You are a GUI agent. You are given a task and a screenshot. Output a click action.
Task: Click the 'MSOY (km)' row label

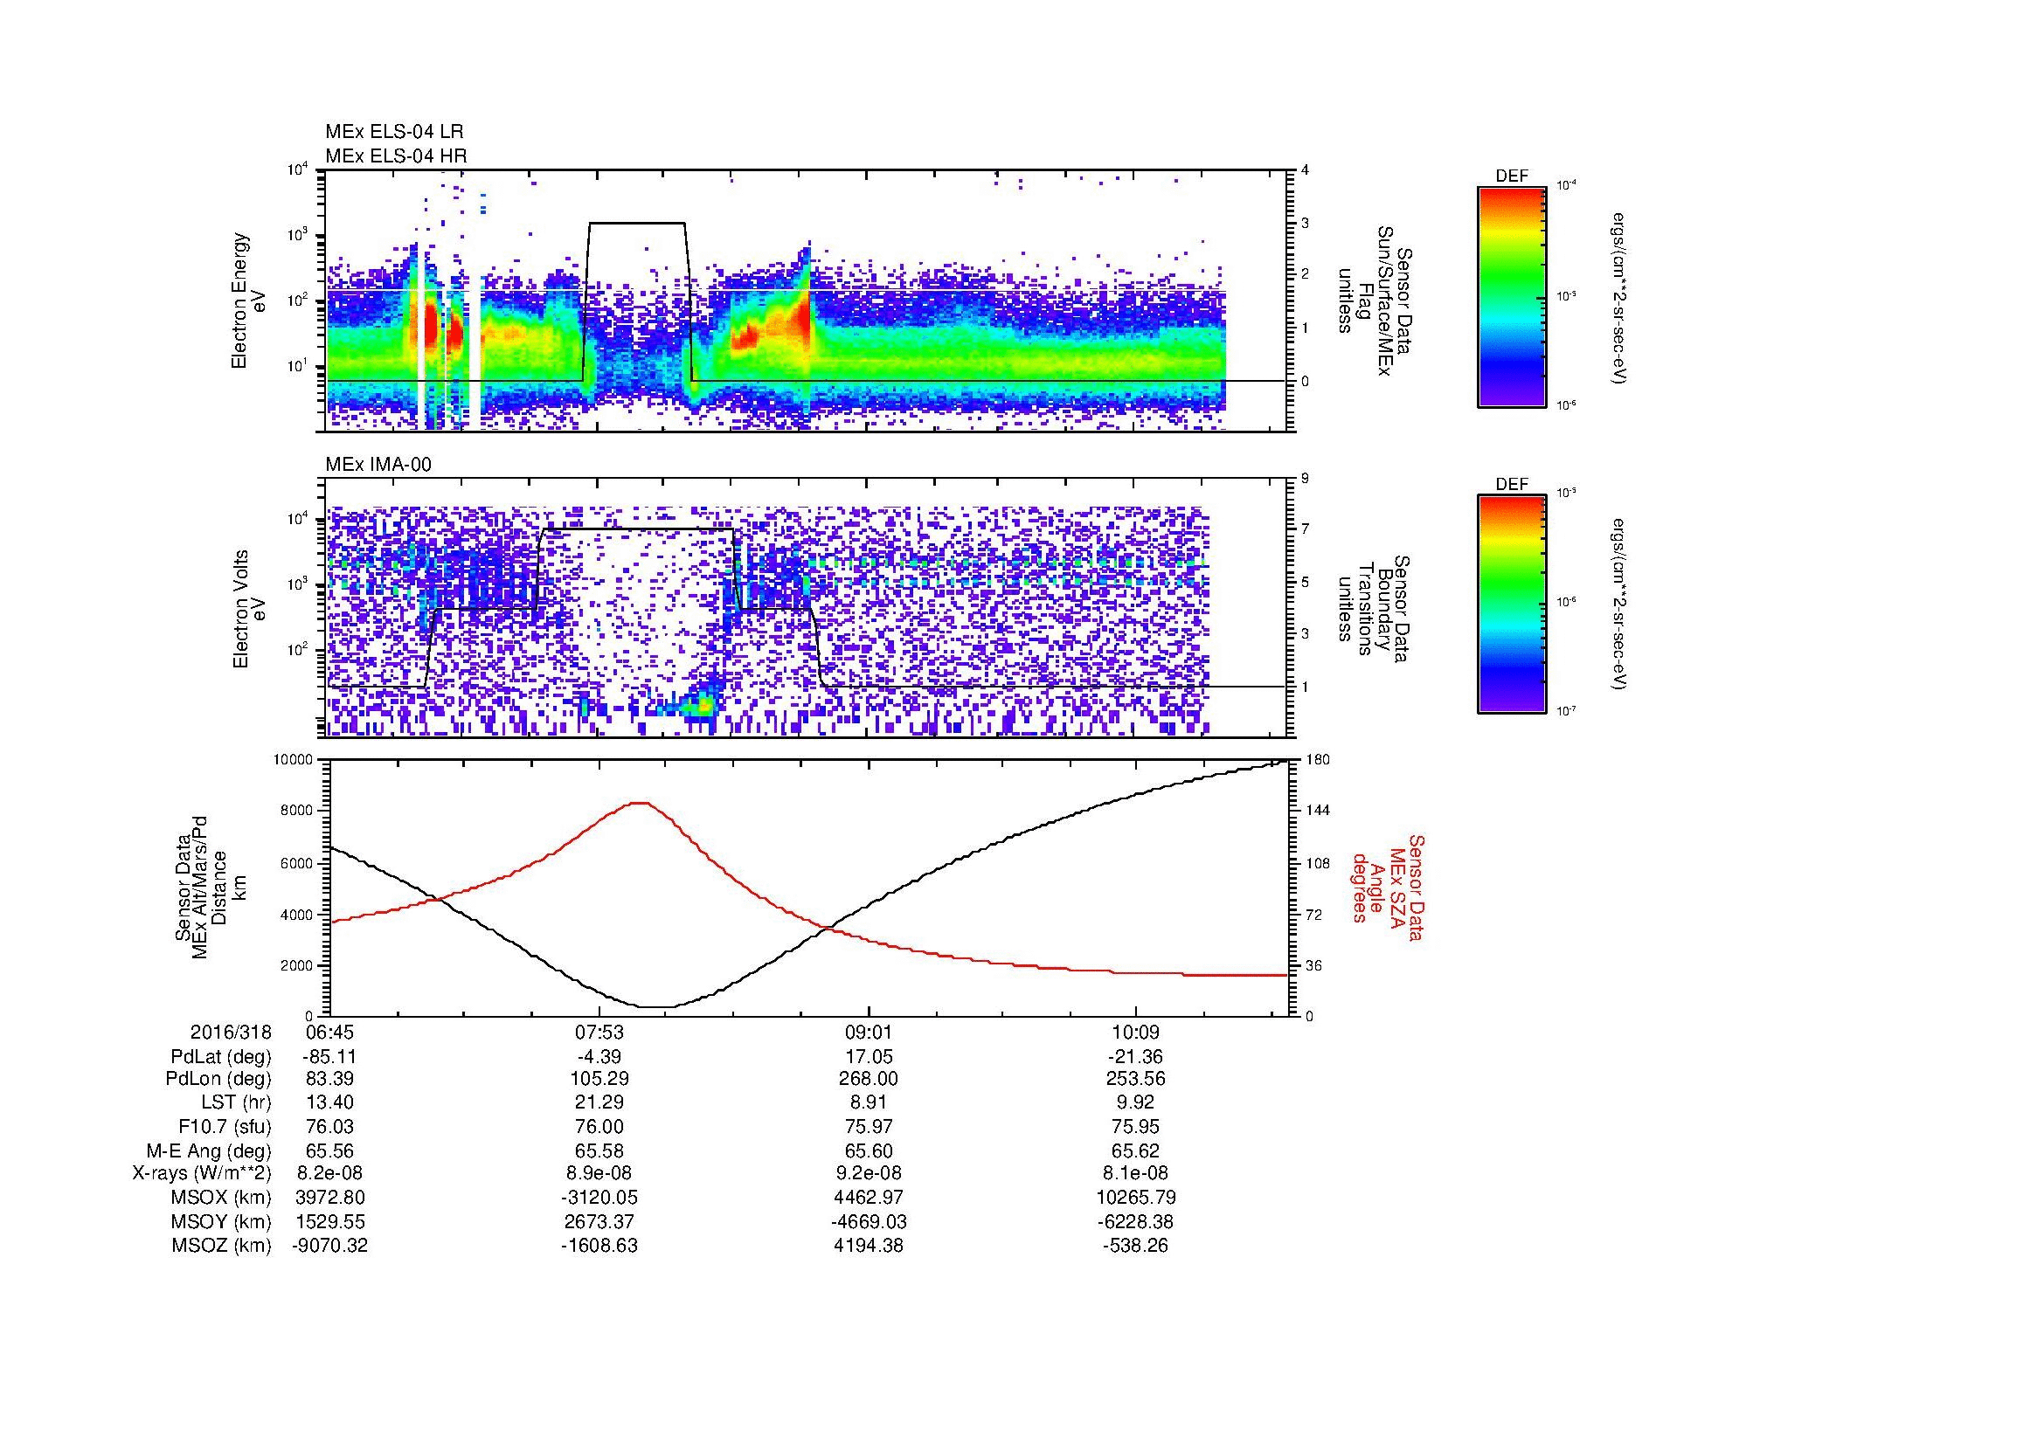tap(221, 1221)
